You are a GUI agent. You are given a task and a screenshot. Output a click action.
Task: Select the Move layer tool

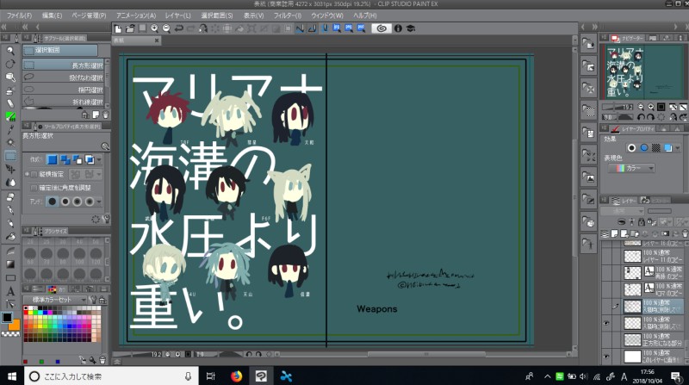(10, 169)
